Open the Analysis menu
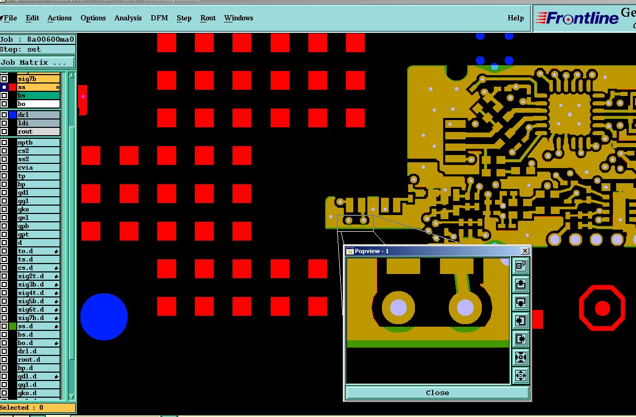The image size is (636, 417). [128, 18]
